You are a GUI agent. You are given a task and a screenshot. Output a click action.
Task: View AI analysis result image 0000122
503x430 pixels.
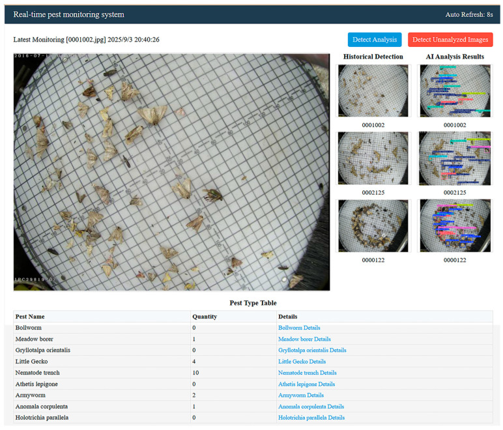pyautogui.click(x=455, y=225)
